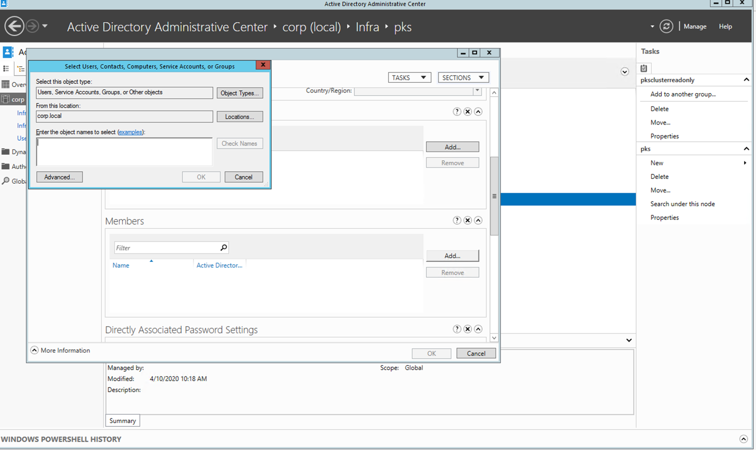The height and width of the screenshot is (450, 756).
Task: Click the Tasks pane clipboard icon
Action: 644,68
